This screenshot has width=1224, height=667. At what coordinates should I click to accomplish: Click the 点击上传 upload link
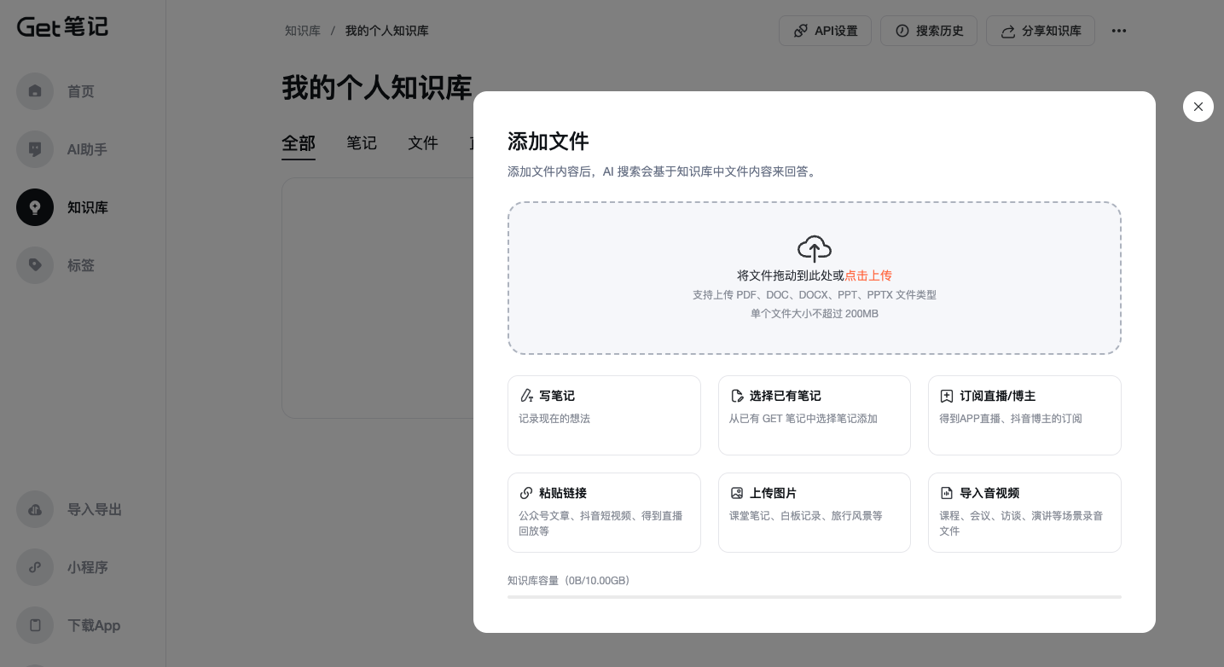pos(868,275)
